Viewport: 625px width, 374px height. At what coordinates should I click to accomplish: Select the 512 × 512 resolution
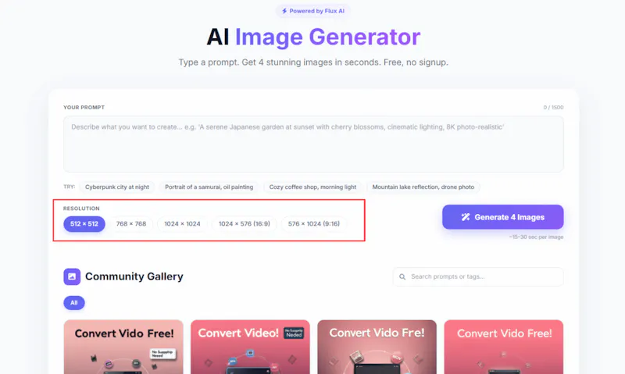pos(84,224)
